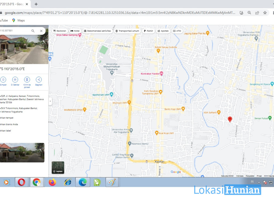Bookmark this page with the star icon
The image size is (274, 205).
tap(265, 13)
